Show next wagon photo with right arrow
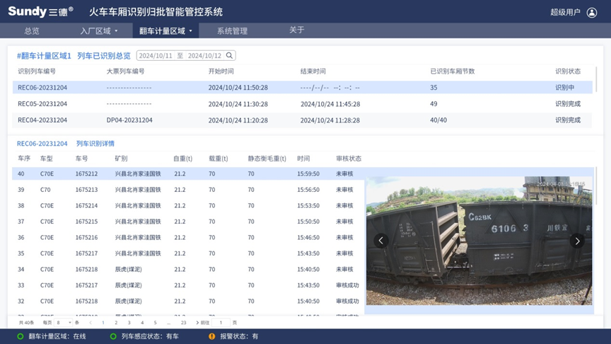The height and width of the screenshot is (344, 611). (x=577, y=241)
